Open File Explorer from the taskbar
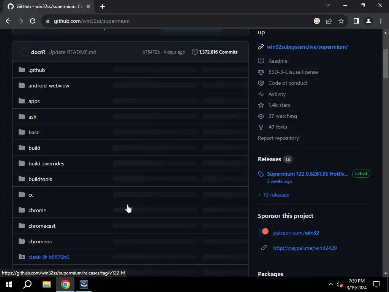Viewport: 389px width, 292px height. coord(46,284)
